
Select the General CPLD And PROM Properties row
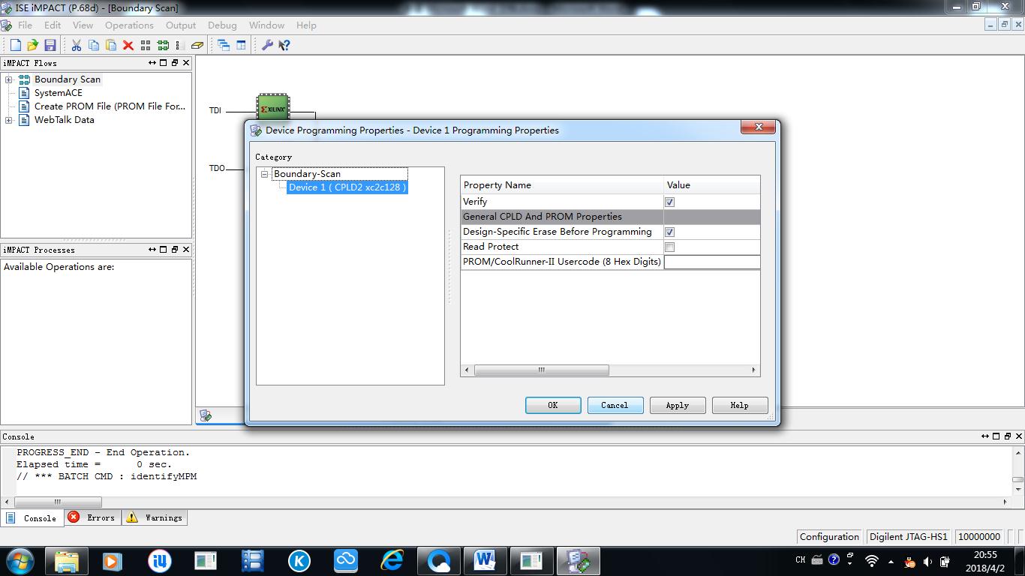point(611,217)
